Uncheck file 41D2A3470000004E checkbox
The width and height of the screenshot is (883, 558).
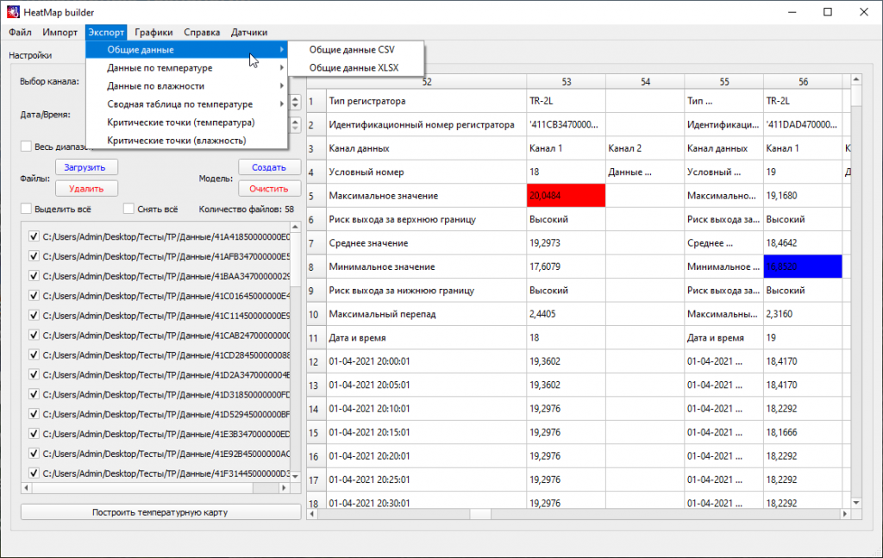34,374
